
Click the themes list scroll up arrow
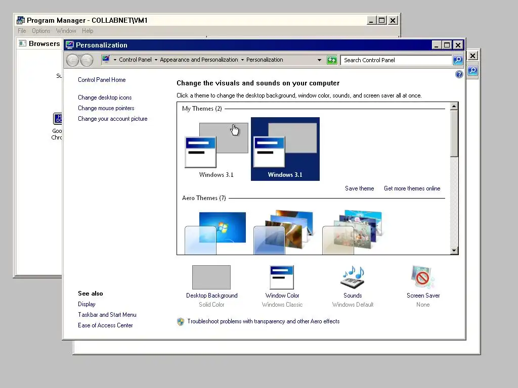(x=454, y=106)
